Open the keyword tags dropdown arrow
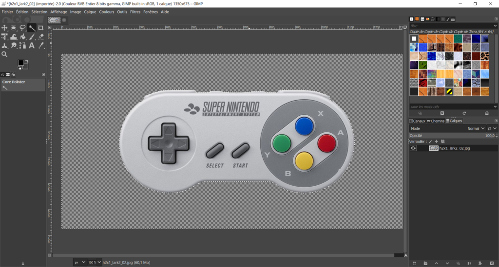The width and height of the screenshot is (499, 267). 495,107
